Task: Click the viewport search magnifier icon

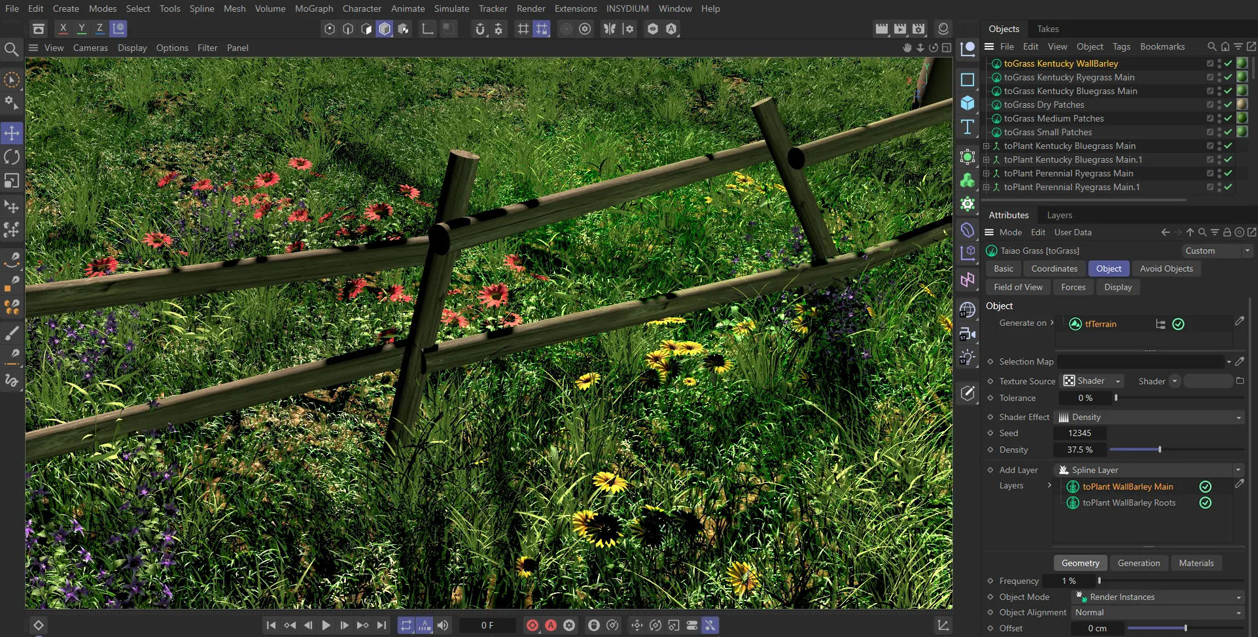Action: point(11,49)
